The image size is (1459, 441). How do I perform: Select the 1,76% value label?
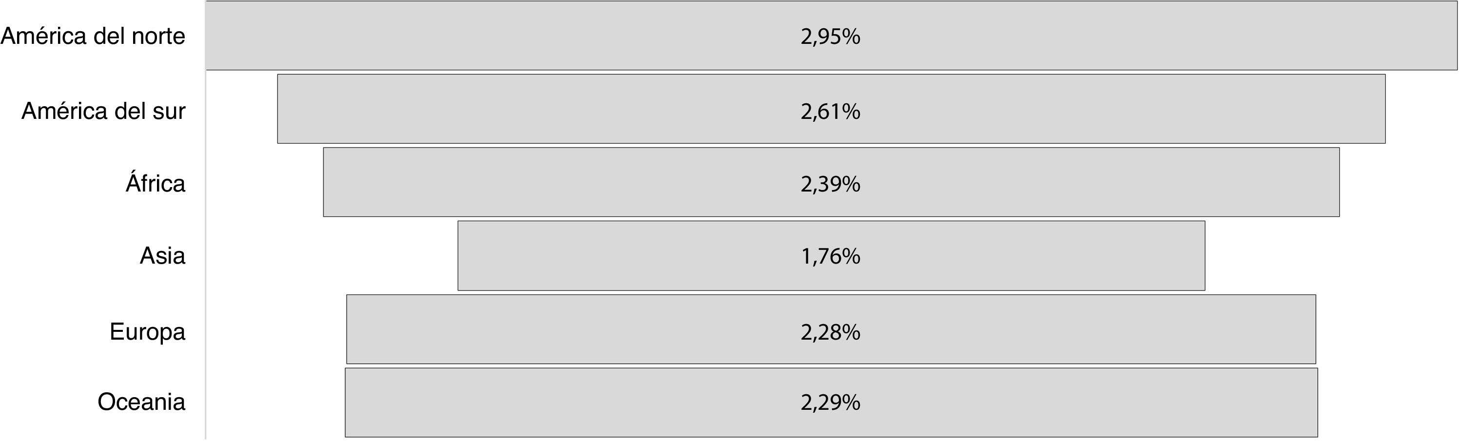(830, 256)
